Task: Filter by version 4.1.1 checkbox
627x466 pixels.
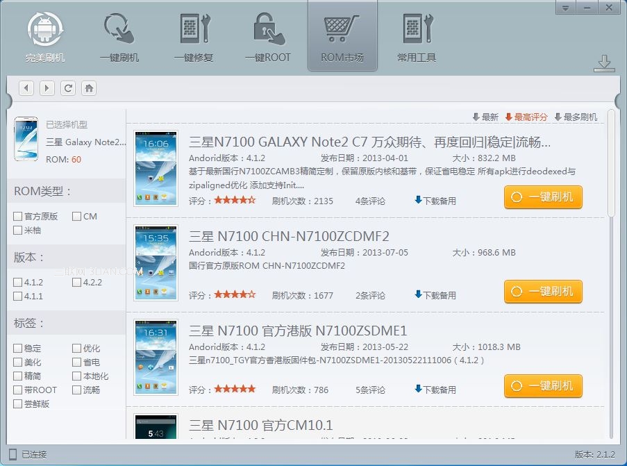Action: point(17,296)
